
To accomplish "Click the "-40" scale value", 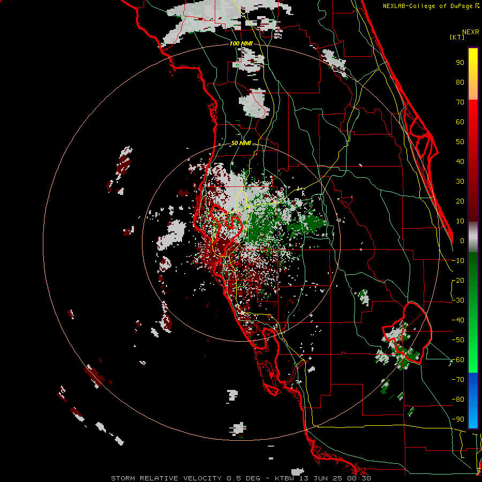I will click(x=458, y=320).
